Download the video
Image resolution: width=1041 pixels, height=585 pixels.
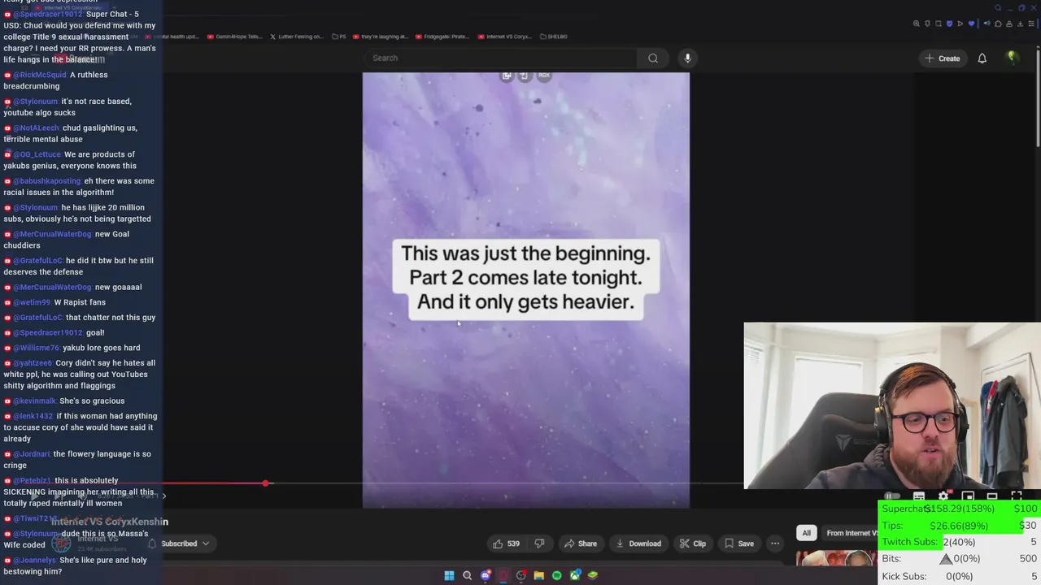click(638, 544)
